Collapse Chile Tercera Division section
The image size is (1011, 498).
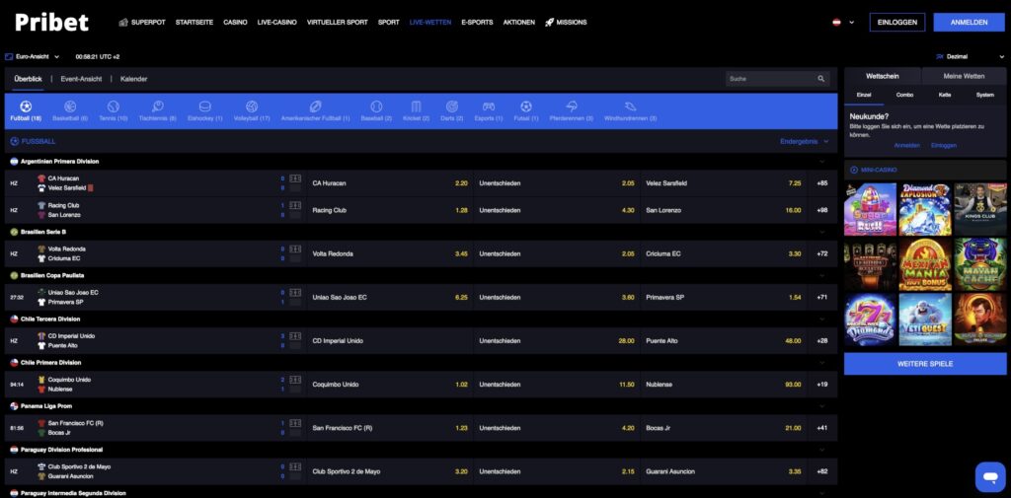coord(822,319)
